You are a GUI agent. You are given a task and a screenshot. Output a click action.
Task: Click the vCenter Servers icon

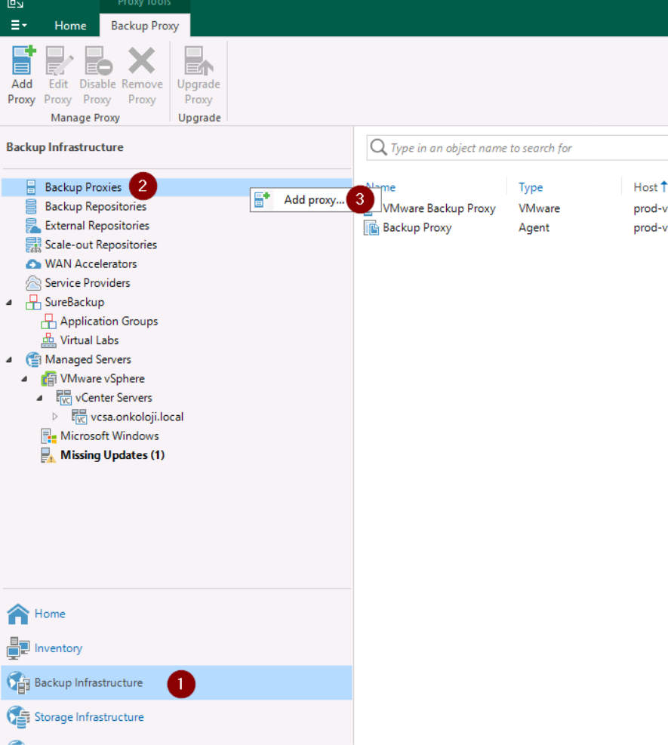coord(63,398)
